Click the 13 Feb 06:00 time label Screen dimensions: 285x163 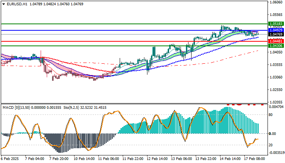[181, 159]
